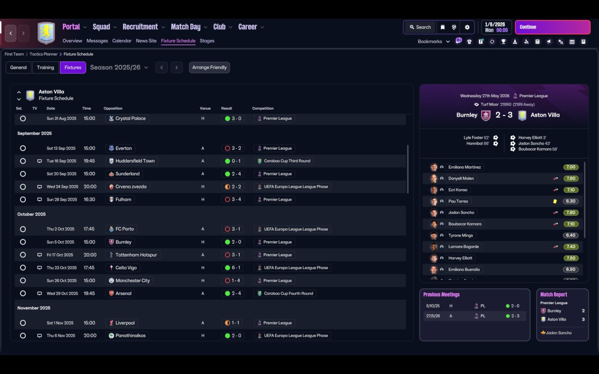The image size is (599, 374).
Task: Open the Tactics Planner breadcrumb link
Action: point(44,54)
